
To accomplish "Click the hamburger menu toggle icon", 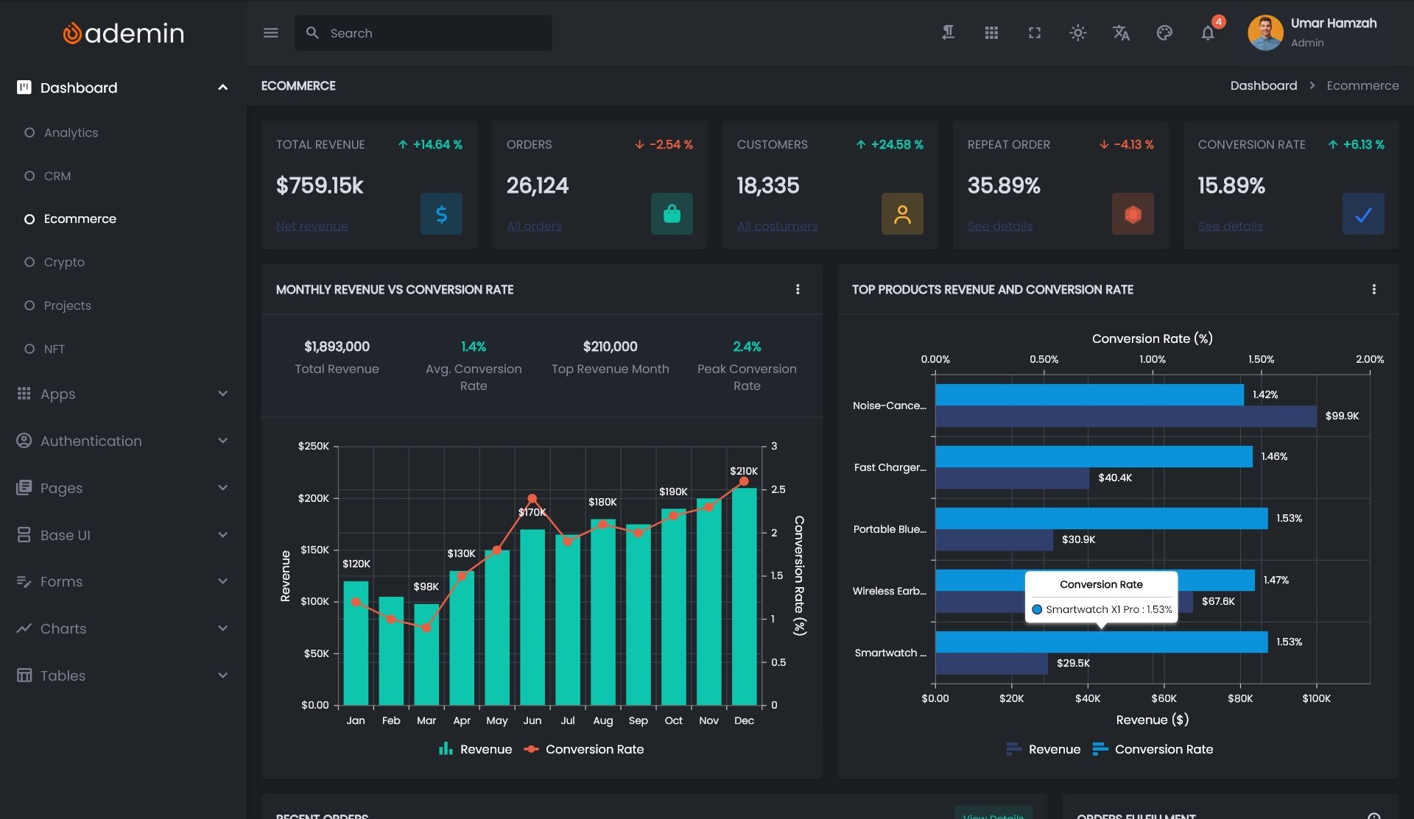I will point(270,33).
